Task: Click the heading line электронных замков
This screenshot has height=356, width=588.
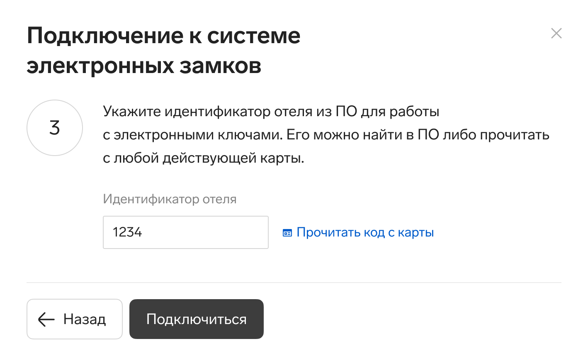Action: (x=144, y=66)
